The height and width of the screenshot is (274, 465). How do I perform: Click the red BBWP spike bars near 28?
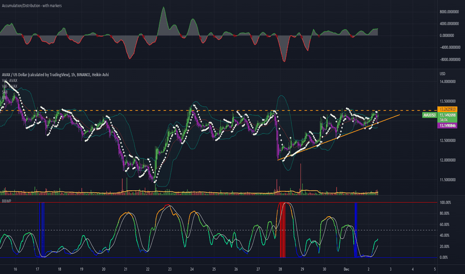(282, 230)
